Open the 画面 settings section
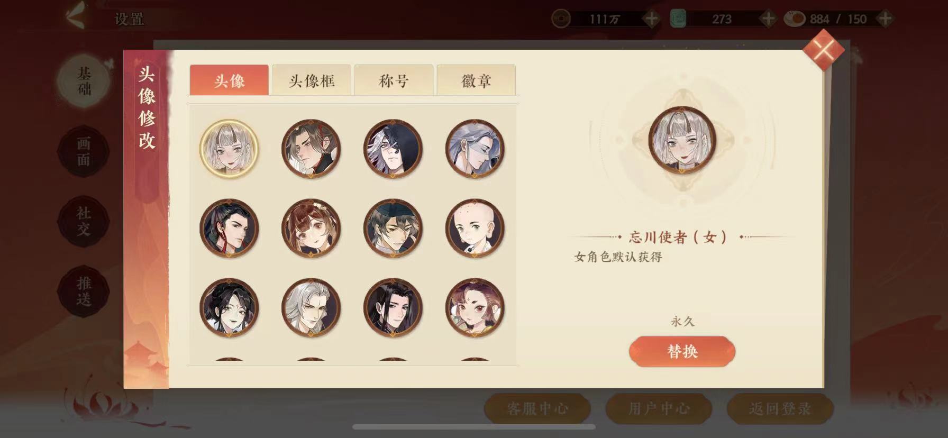 (x=84, y=151)
